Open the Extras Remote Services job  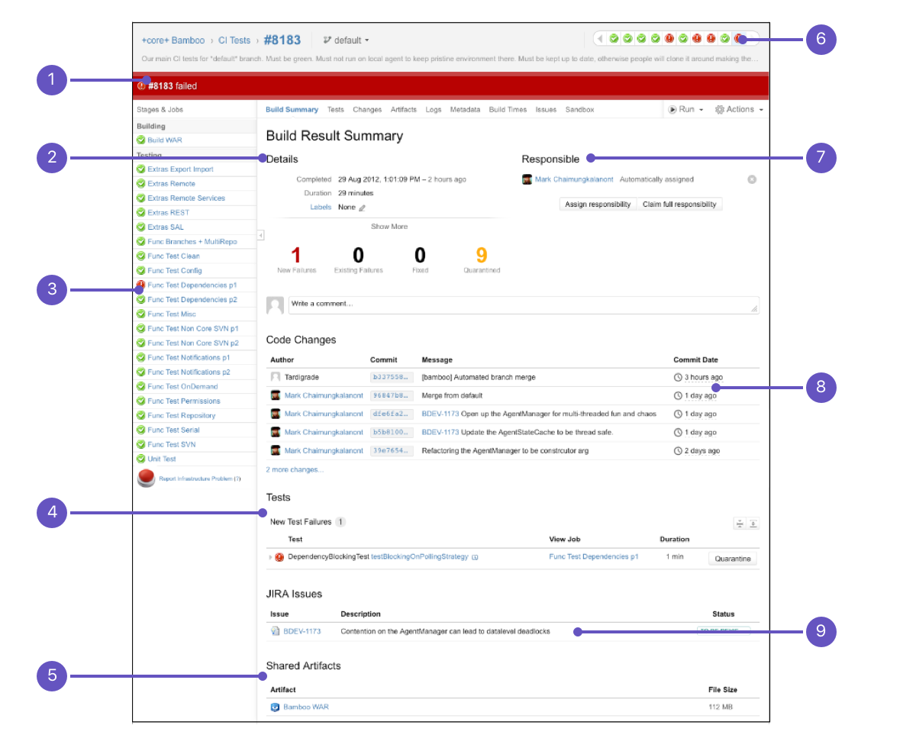click(x=186, y=198)
